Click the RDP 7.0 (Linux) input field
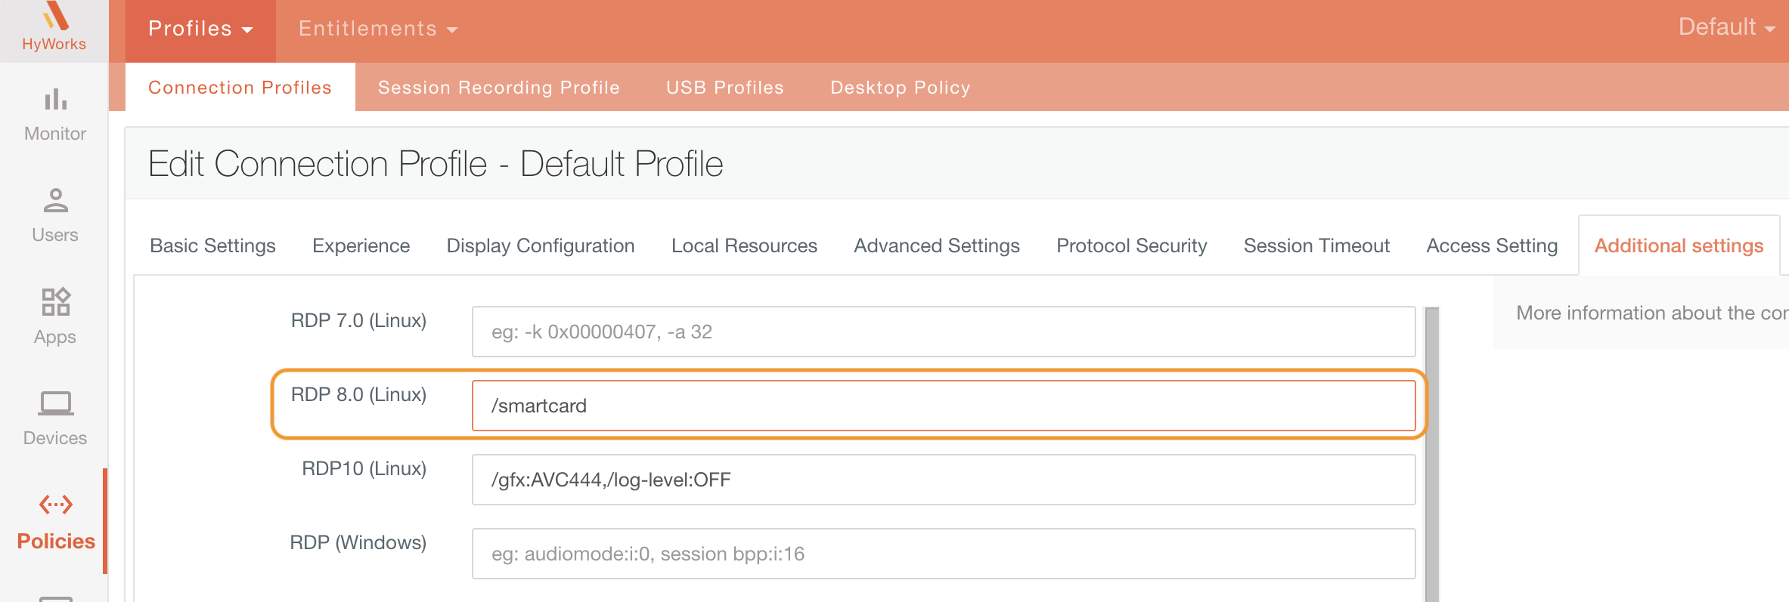 [x=943, y=332]
